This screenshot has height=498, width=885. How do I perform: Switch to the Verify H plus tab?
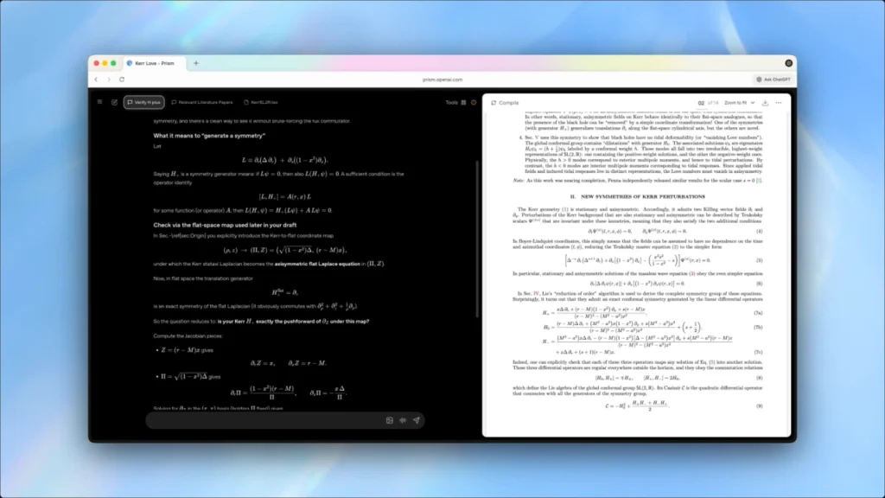click(x=145, y=102)
